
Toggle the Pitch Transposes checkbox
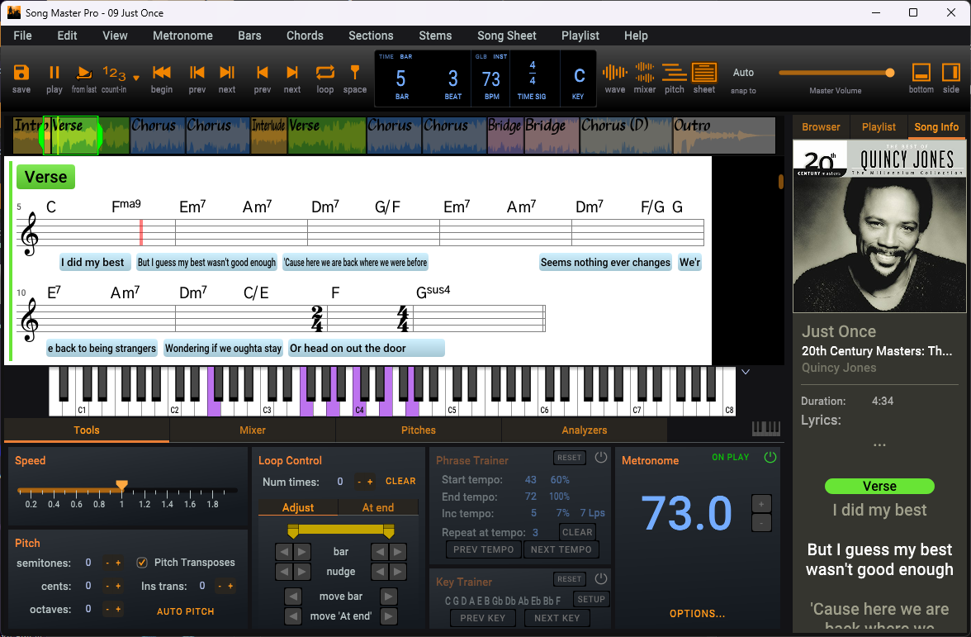point(142,562)
